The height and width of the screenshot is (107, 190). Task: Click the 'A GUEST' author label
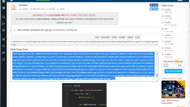pos(25,9)
